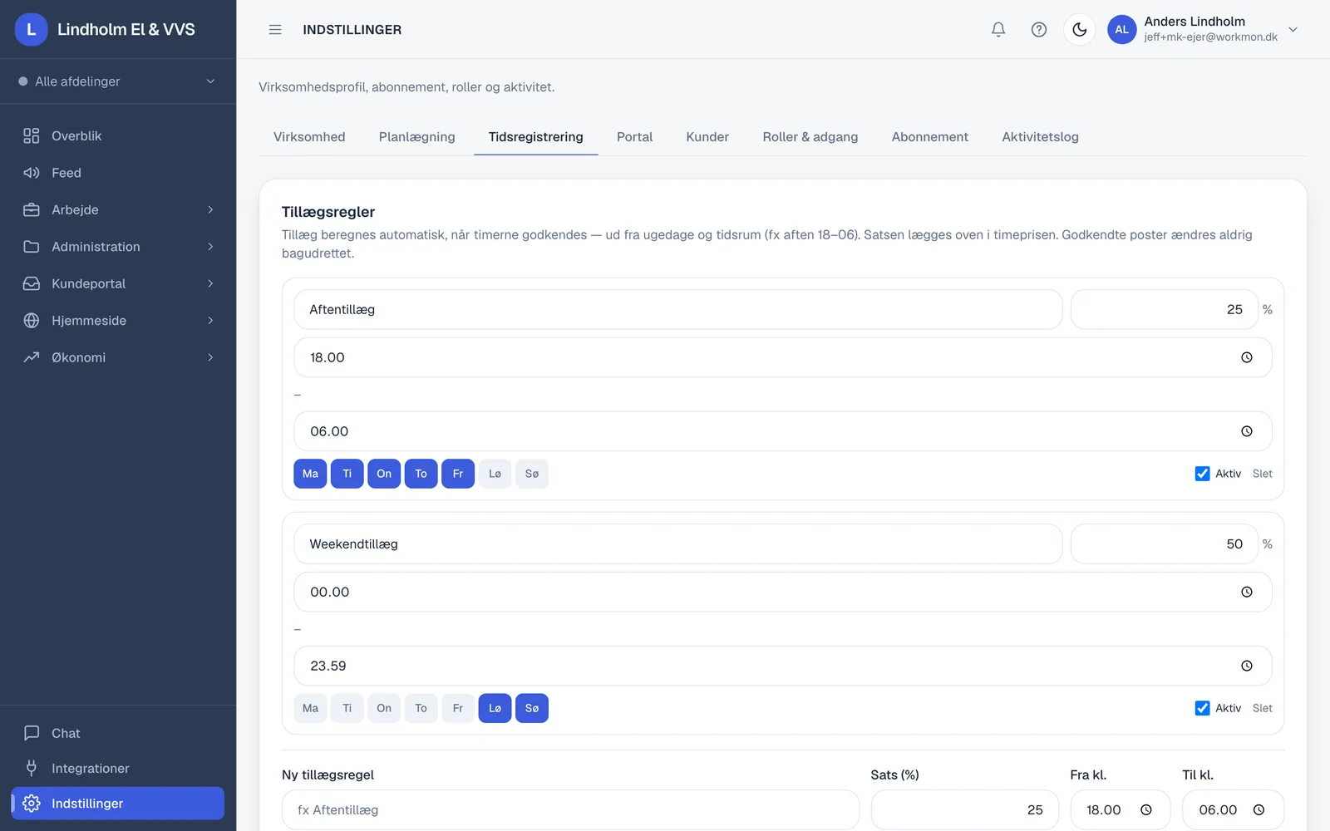Switch to the Planlægning tab
The width and height of the screenshot is (1330, 831).
coord(417,137)
